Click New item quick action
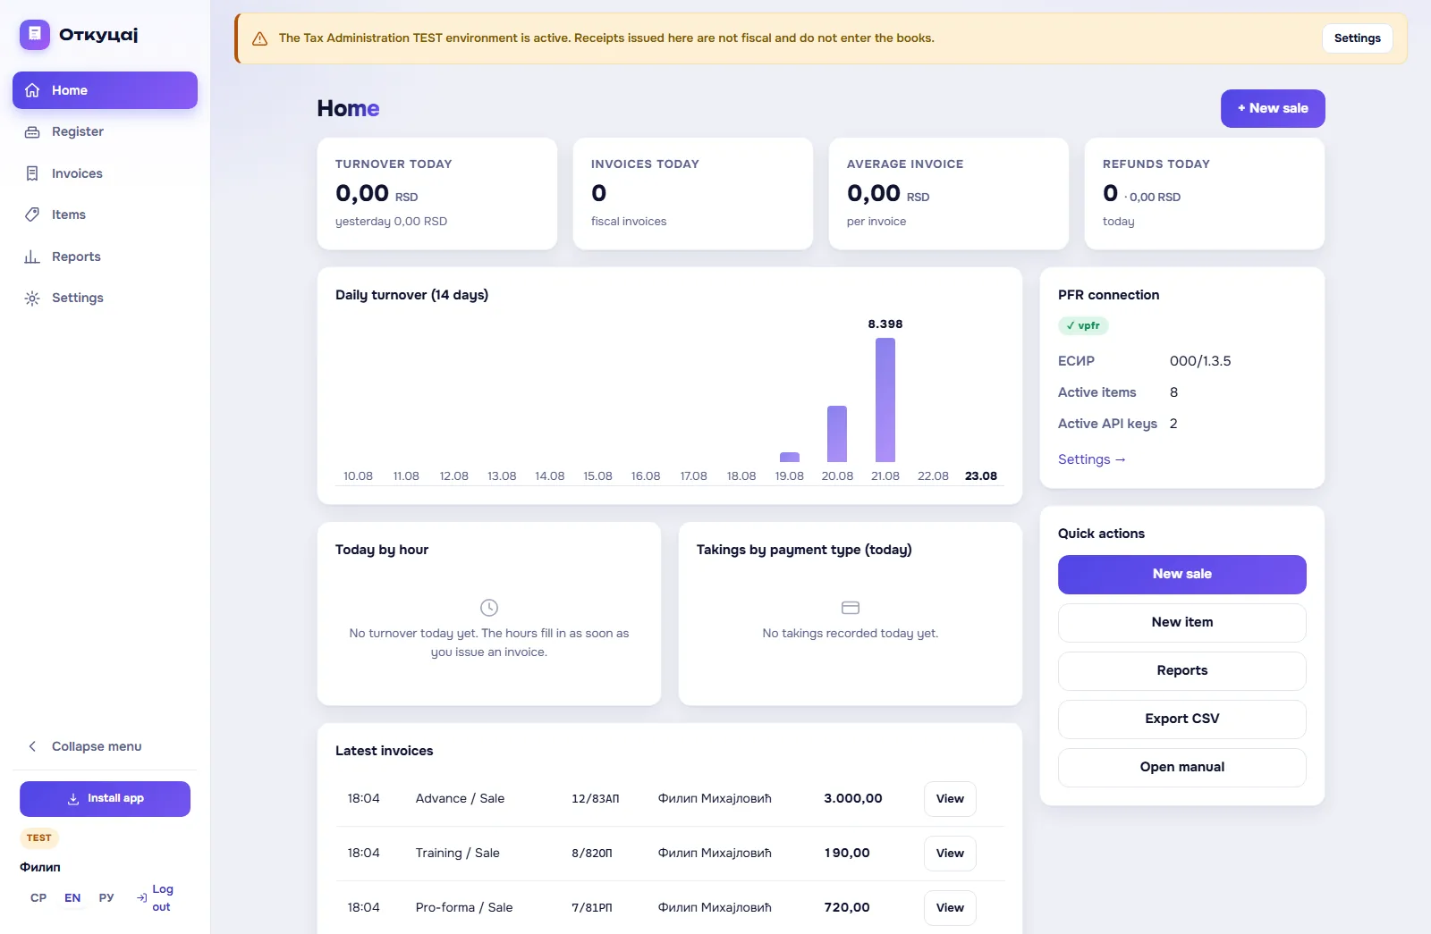The width and height of the screenshot is (1431, 934). pyautogui.click(x=1181, y=623)
